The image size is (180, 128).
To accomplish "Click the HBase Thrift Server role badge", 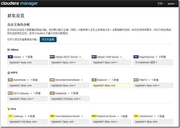I will pyautogui.click(x=94, y=57).
